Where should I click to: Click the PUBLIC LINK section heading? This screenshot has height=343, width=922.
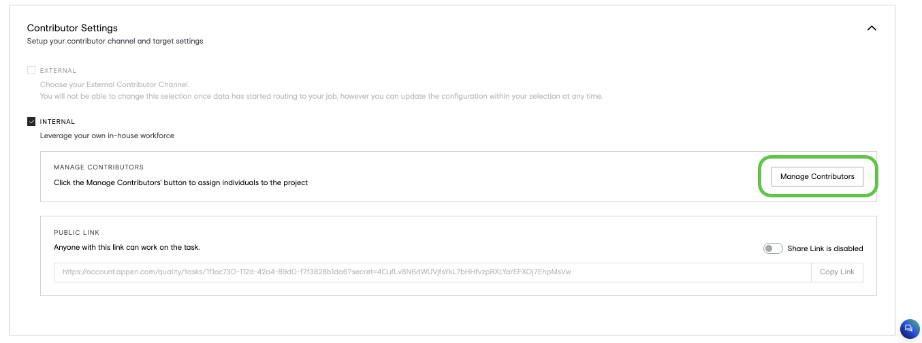coord(77,232)
